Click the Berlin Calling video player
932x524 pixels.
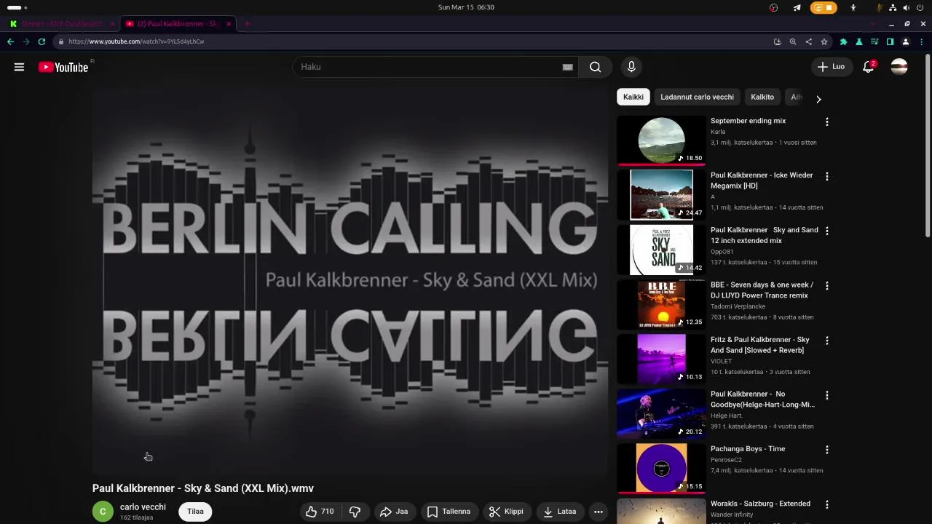point(350,280)
